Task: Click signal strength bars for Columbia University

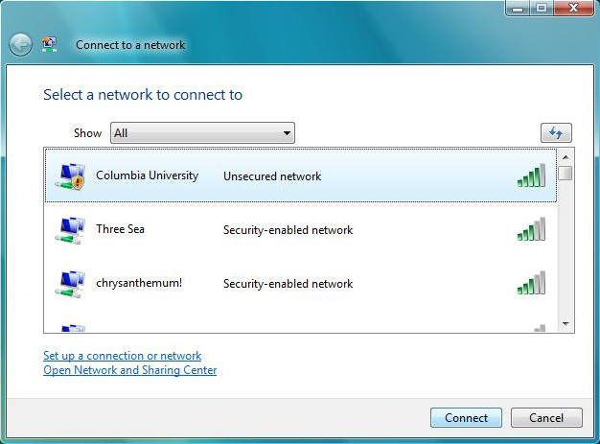Action: pyautogui.click(x=531, y=175)
